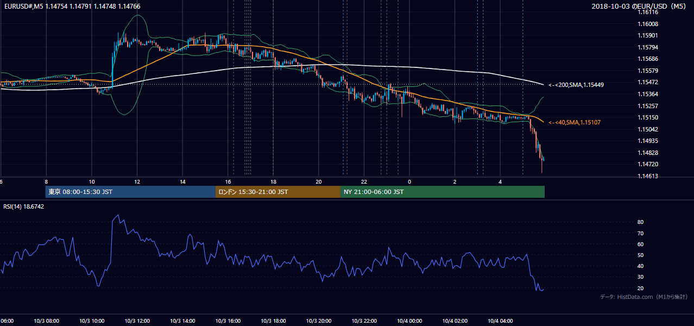Image resolution: width=694 pixels, height=326 pixels.
Task: Click price level 1.14613 on axis
Action: coord(649,176)
